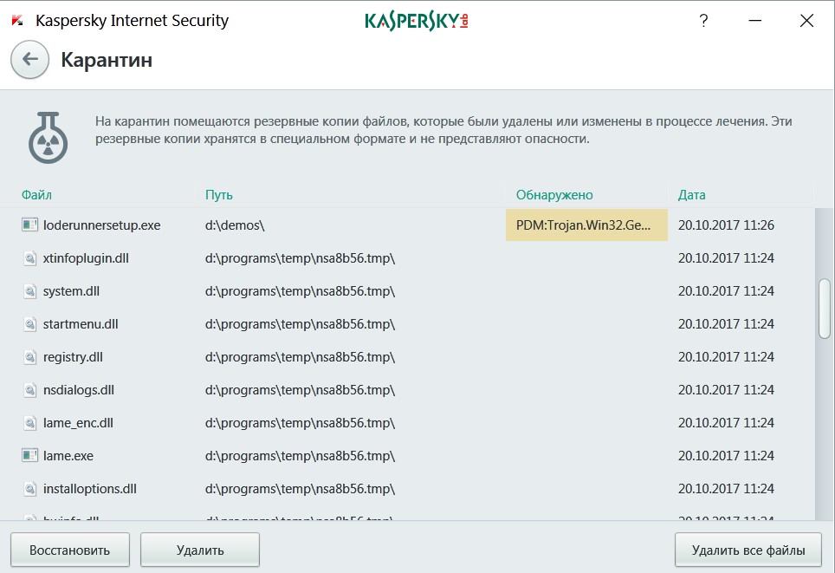835x573 pixels.
Task: Sort by the Путь column header
Action: 219,195
